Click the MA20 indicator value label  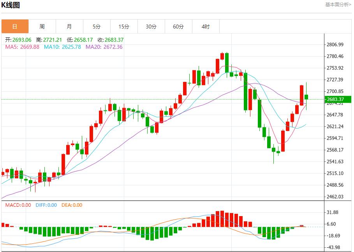[x=104, y=47]
